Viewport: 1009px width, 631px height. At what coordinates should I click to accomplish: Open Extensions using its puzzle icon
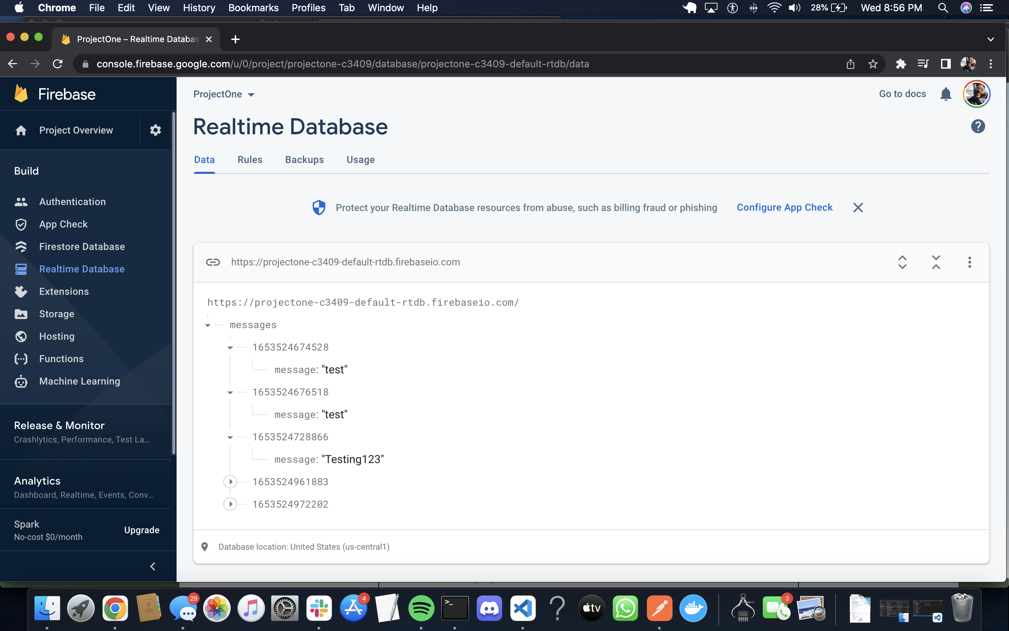[21, 291]
